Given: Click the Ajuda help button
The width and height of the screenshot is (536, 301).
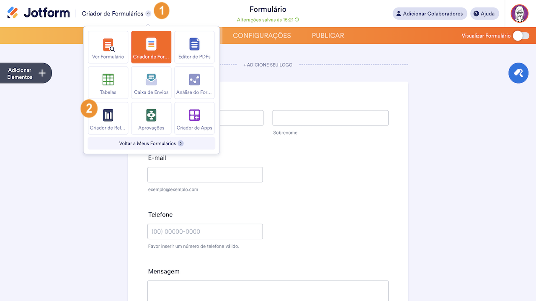Looking at the screenshot, I should click(484, 14).
